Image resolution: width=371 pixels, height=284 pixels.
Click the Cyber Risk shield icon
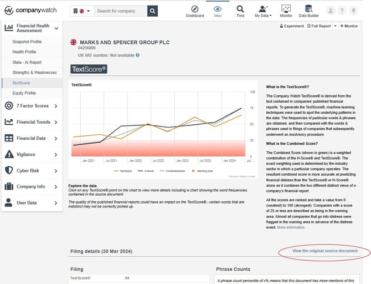(9, 170)
